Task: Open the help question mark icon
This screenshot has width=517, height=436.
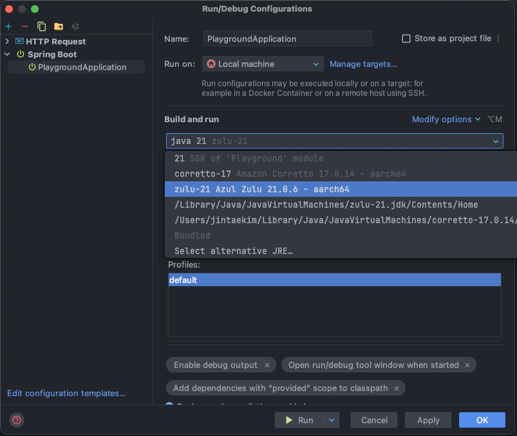Action: 17,420
